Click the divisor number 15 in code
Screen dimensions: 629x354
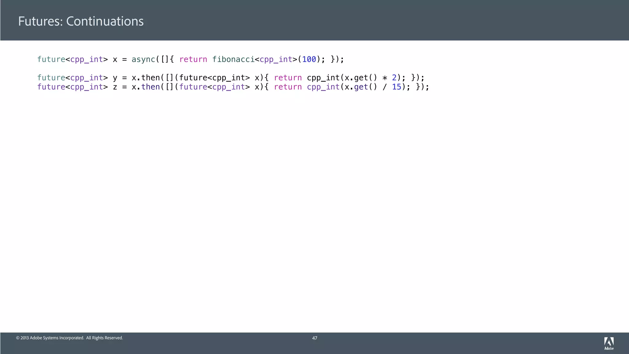(397, 87)
